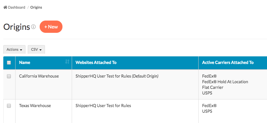
Task: Open the Origins info icon
Action: (34, 27)
